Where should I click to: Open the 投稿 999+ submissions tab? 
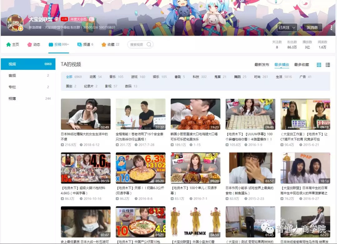click(59, 45)
